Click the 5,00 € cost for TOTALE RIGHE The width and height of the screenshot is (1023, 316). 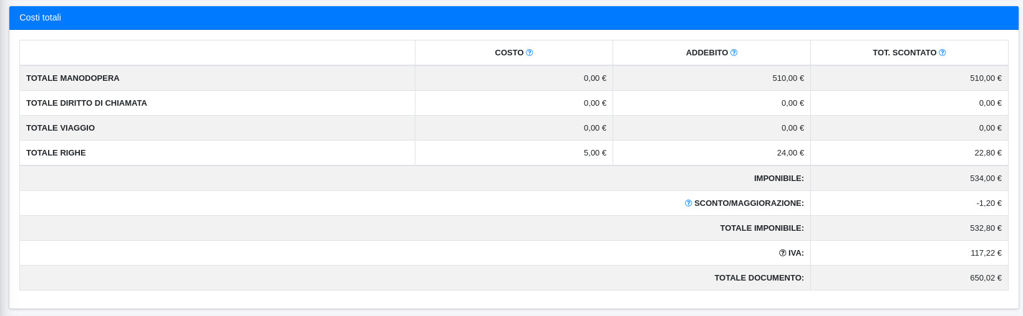click(594, 153)
